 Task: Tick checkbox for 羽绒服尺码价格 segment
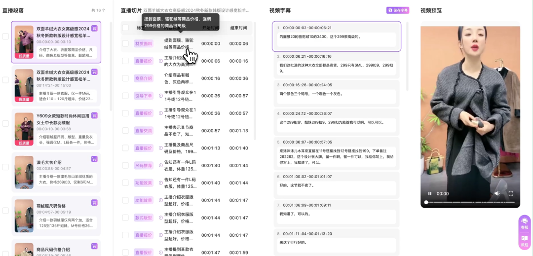click(5, 211)
